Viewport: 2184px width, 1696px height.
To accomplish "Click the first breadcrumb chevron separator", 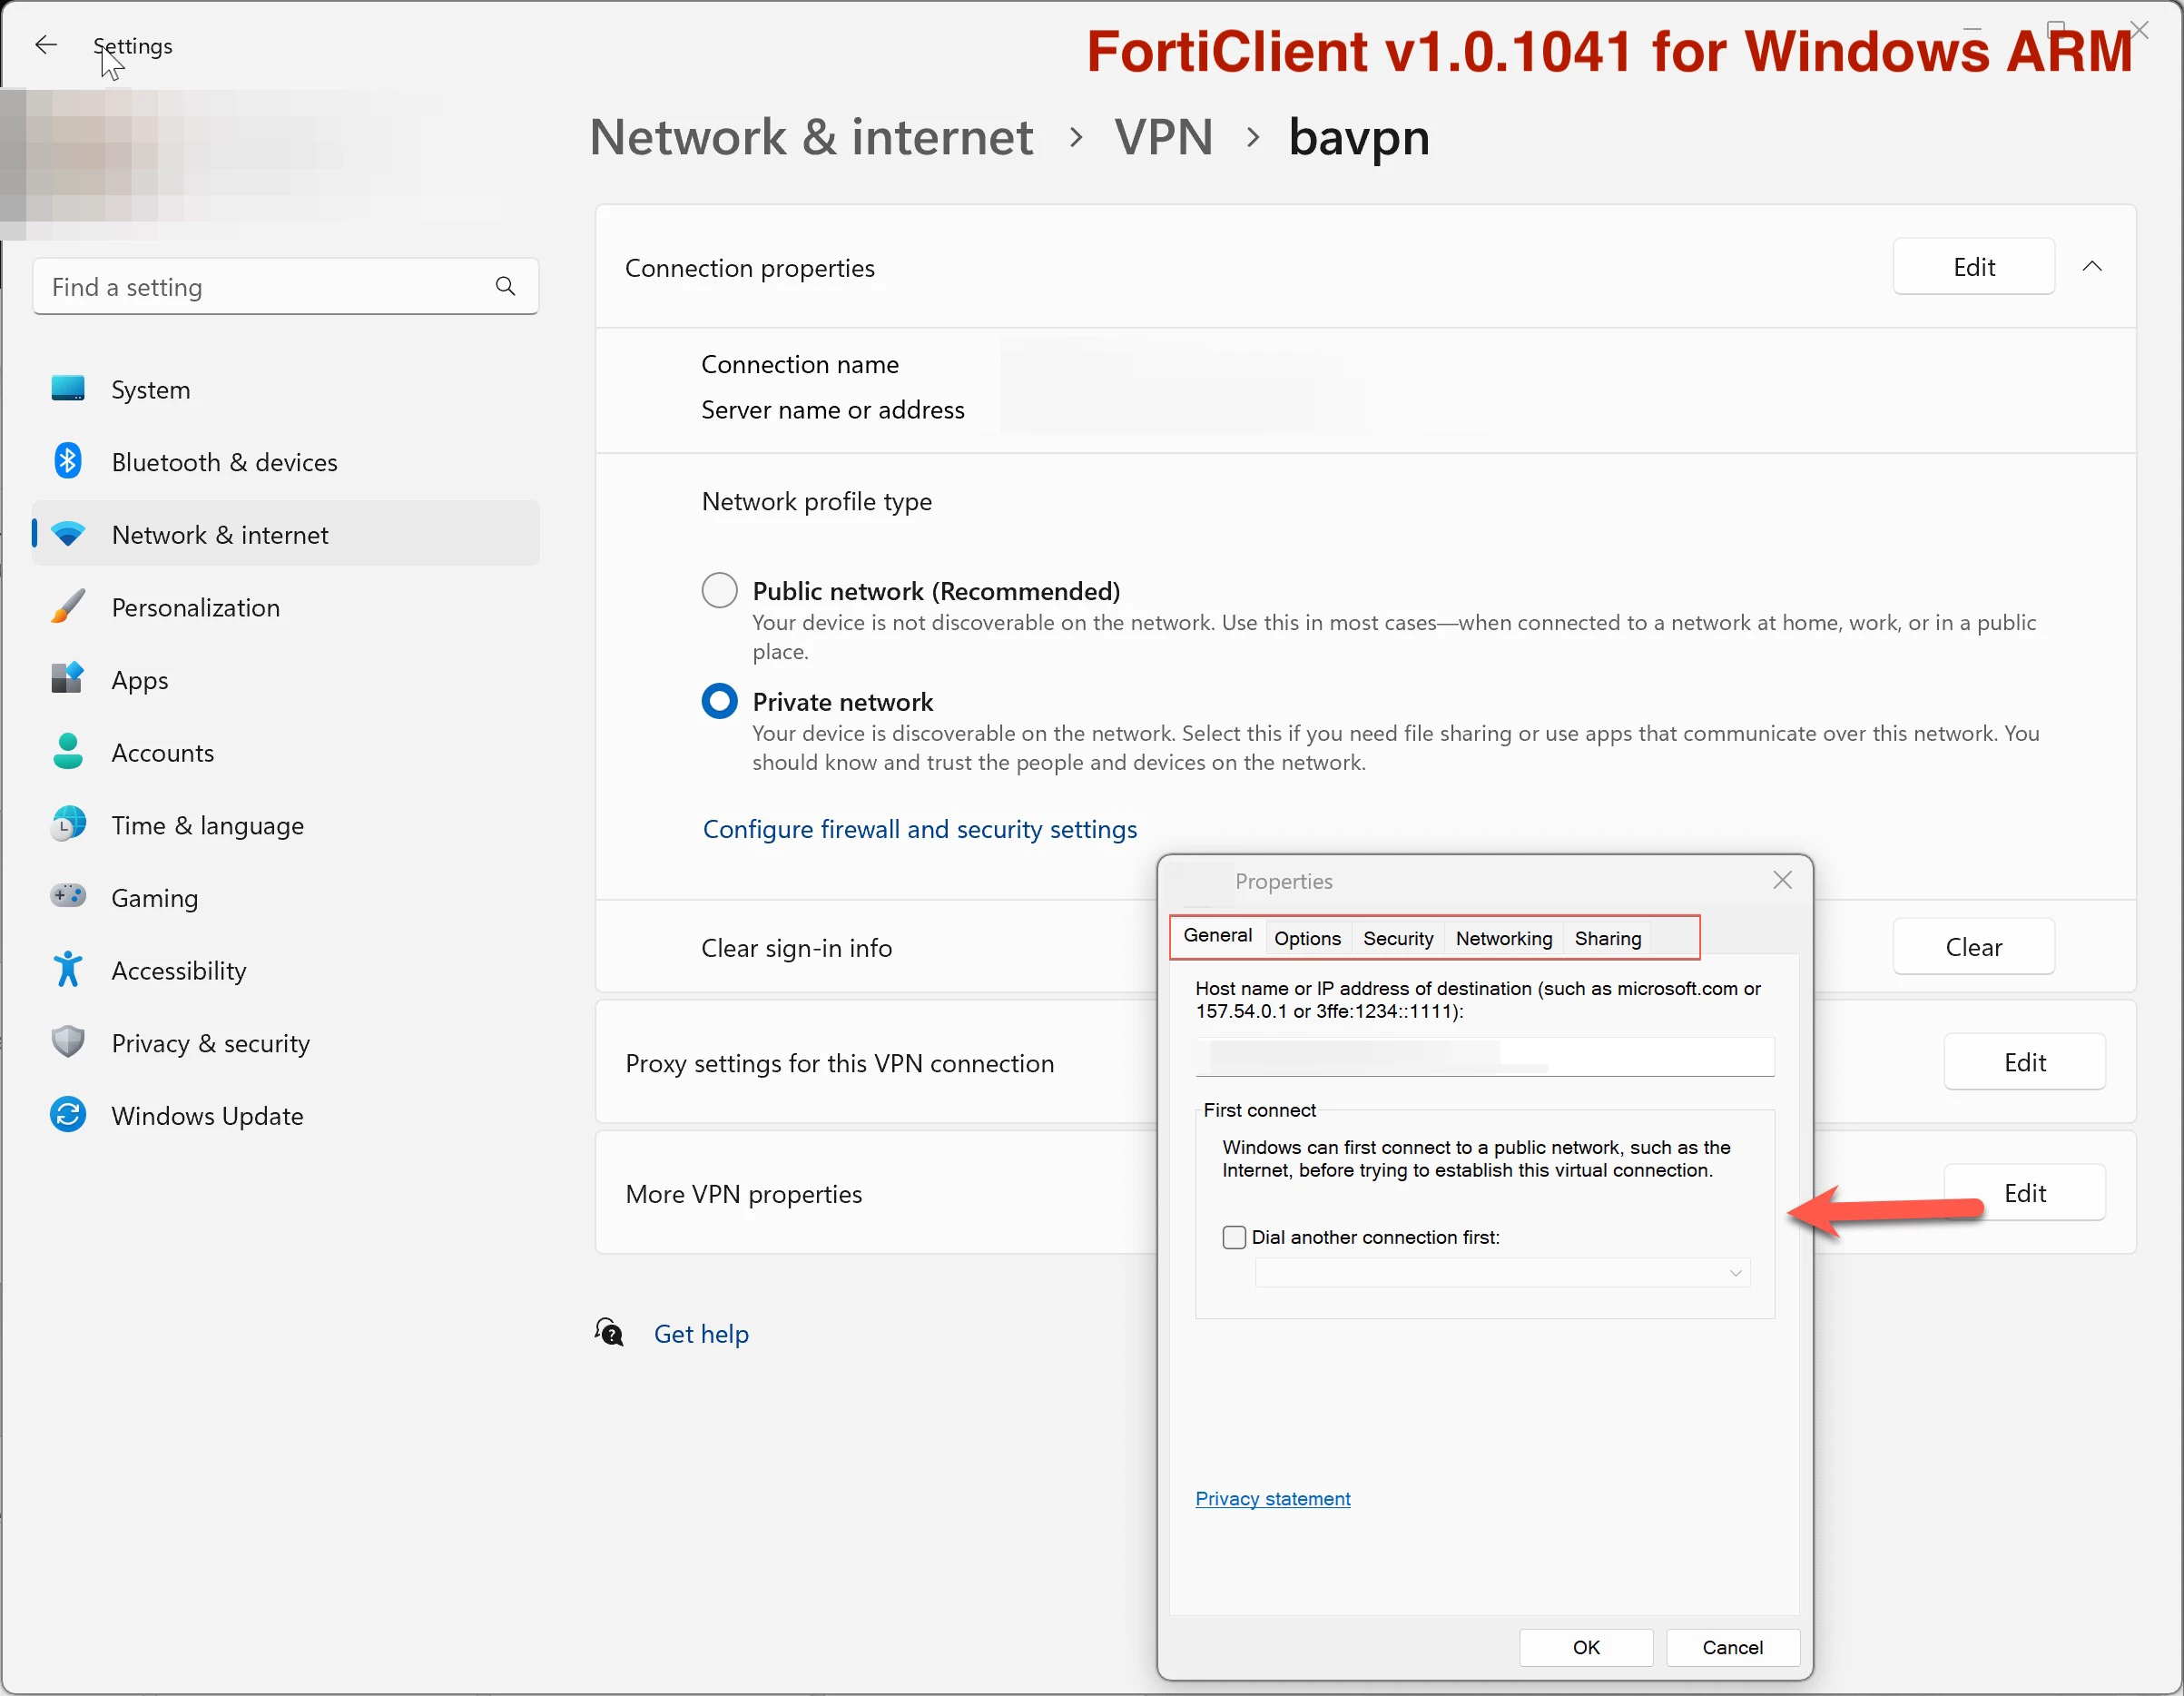I will coord(1076,138).
